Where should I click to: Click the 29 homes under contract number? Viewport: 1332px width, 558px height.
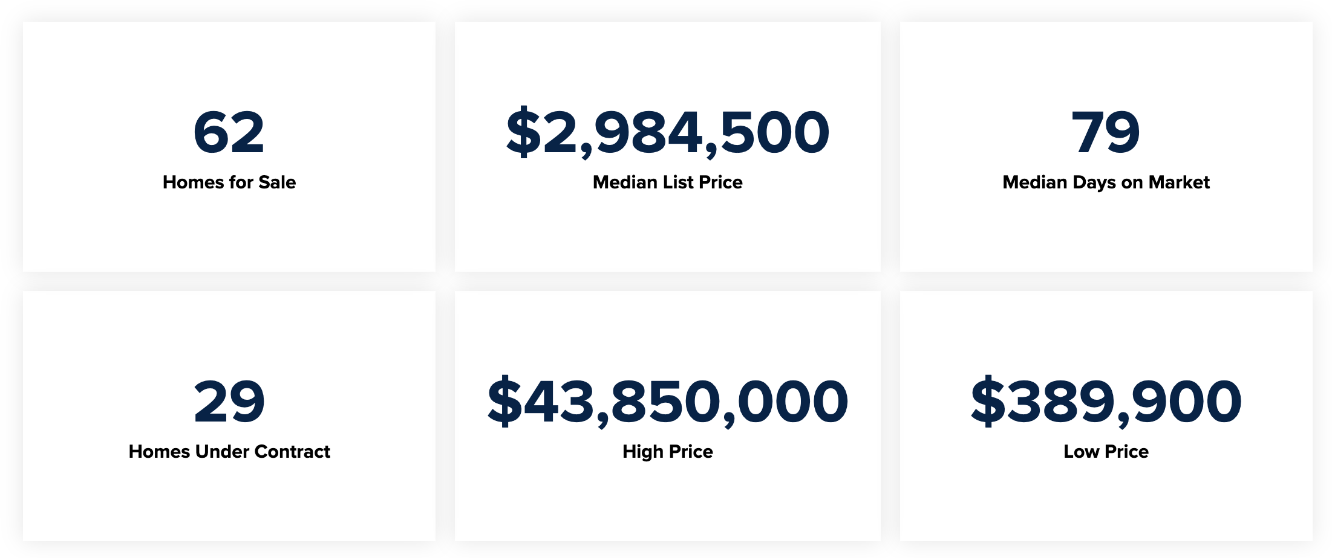click(229, 402)
